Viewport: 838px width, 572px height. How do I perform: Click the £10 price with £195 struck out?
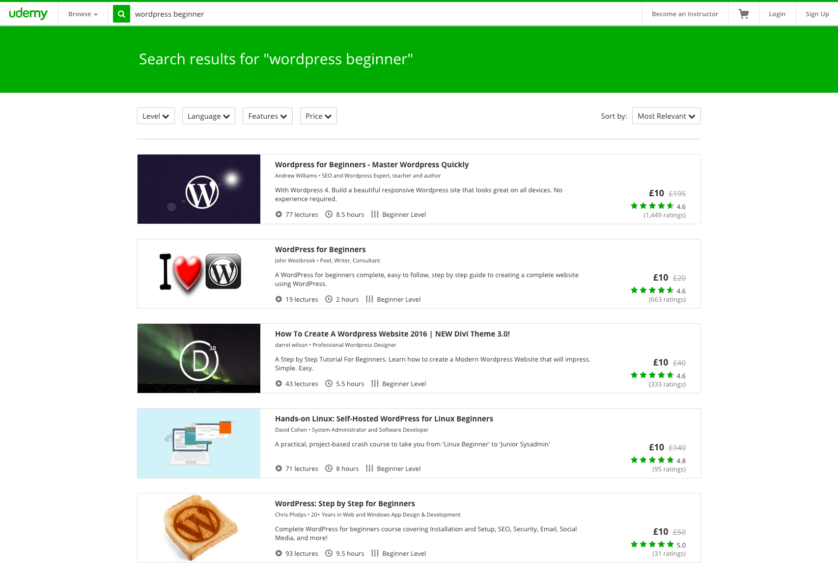coord(656,193)
